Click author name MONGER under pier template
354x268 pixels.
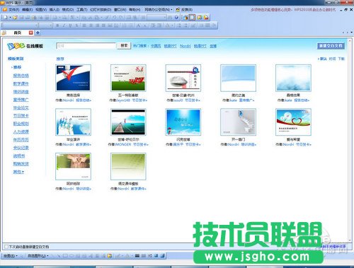[122, 144]
